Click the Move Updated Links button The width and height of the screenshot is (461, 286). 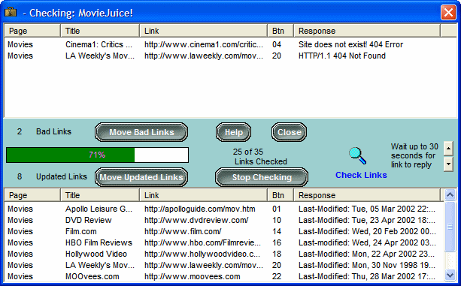click(141, 177)
